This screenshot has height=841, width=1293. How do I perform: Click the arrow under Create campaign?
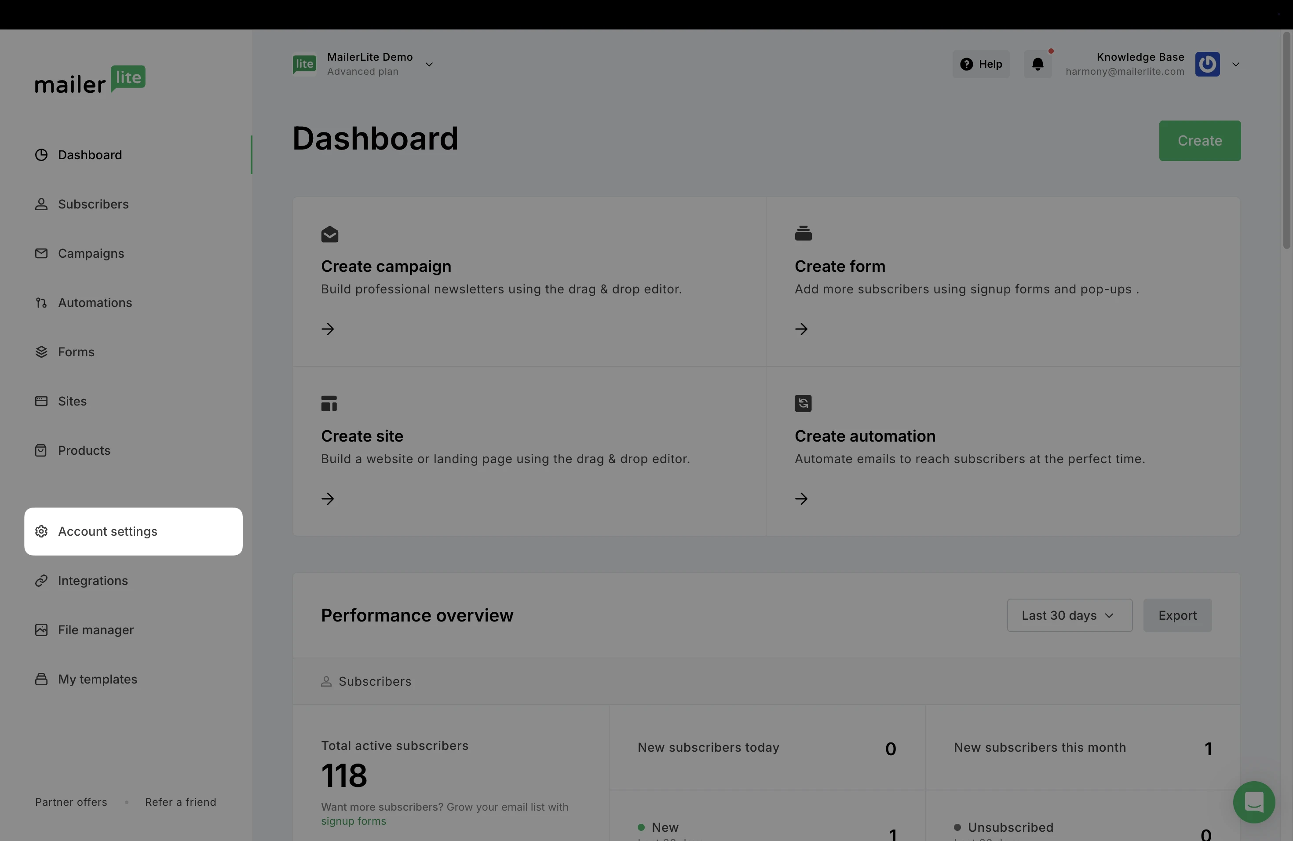coord(328,329)
